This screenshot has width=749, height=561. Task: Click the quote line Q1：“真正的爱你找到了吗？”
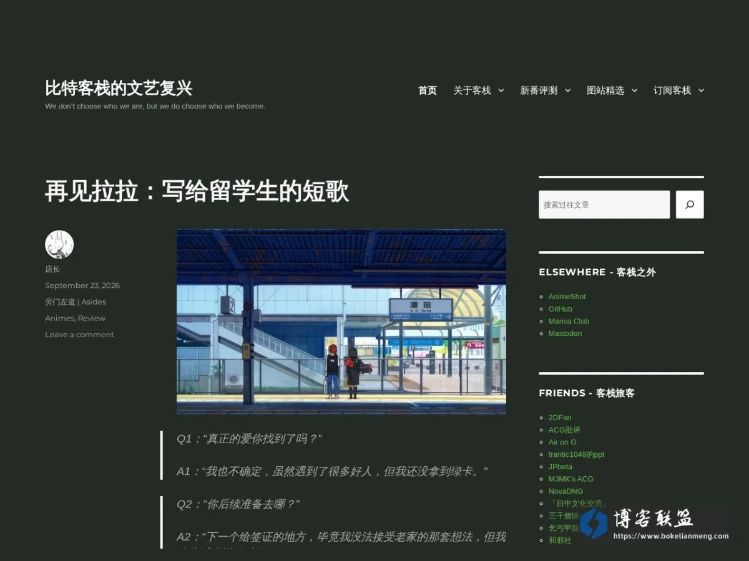point(249,439)
